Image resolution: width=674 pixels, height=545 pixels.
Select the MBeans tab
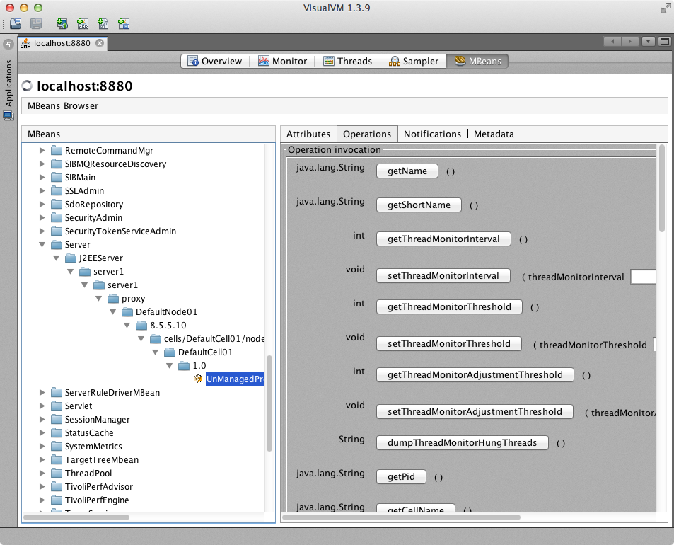(477, 61)
